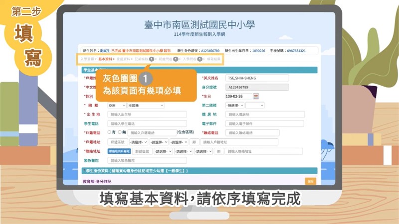Click the 入學問卷 step's gray count badge
399x224 pixels.
point(199,59)
